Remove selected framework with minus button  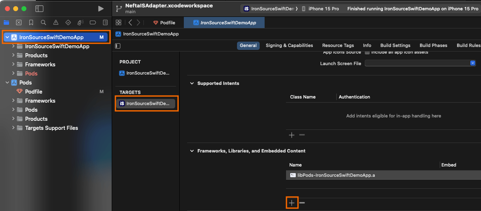point(302,203)
